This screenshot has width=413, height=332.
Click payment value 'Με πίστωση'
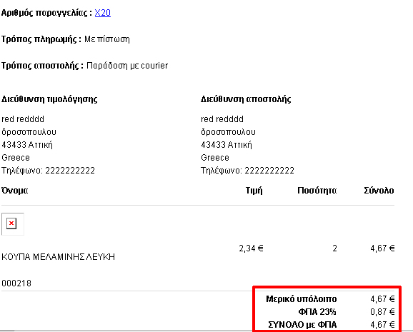107,39
